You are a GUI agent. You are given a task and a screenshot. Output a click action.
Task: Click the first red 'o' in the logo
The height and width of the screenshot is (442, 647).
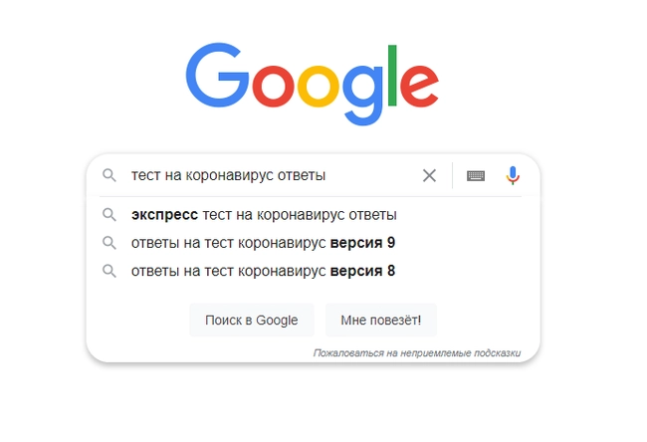pyautogui.click(x=269, y=86)
